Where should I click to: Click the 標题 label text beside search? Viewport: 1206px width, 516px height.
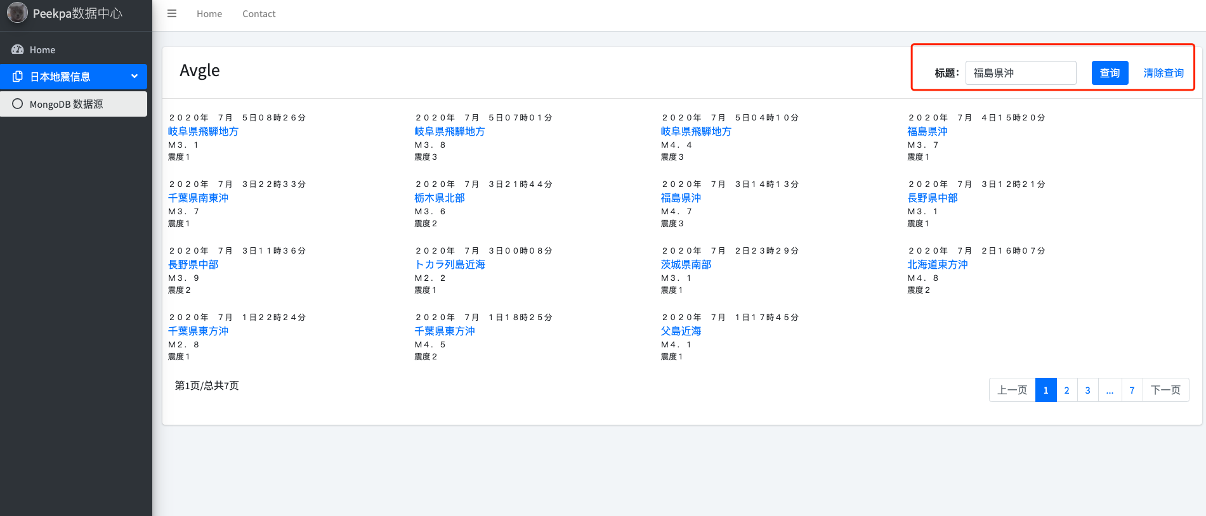[947, 73]
